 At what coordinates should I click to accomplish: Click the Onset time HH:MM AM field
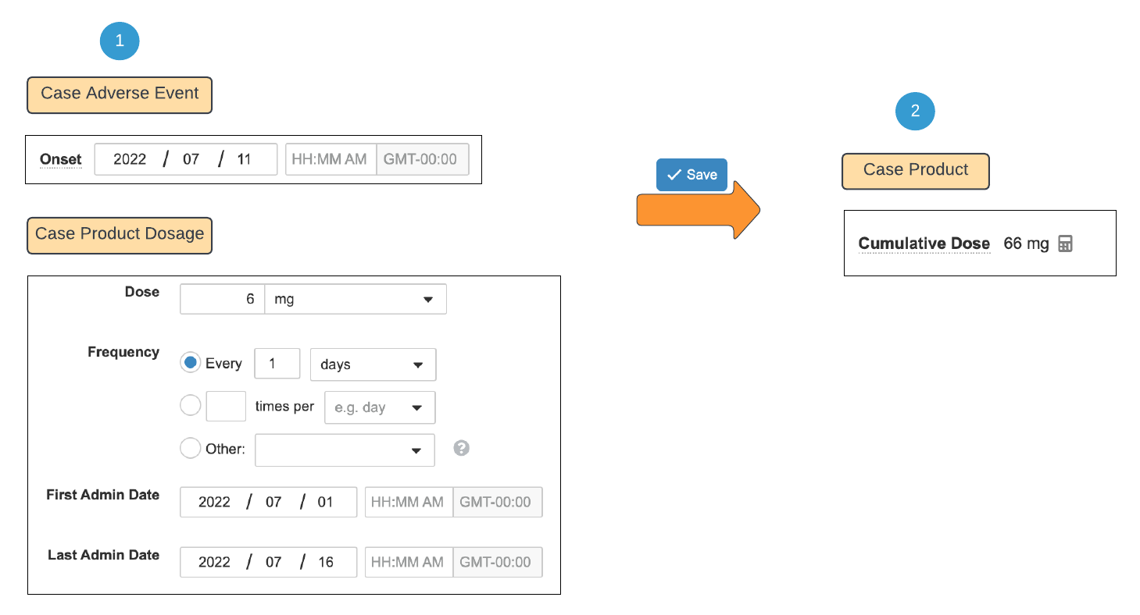click(331, 159)
